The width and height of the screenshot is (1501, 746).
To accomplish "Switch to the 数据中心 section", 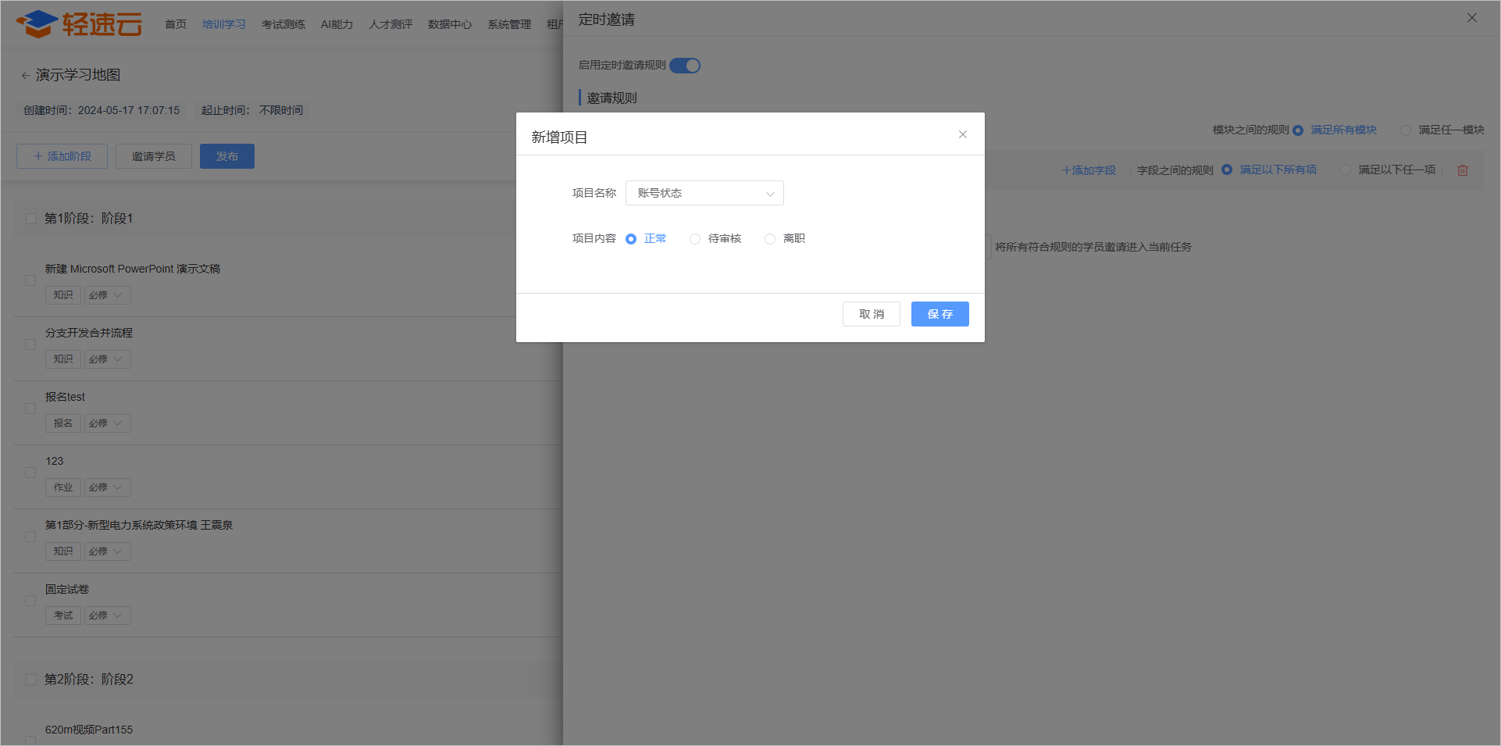I will tap(449, 24).
